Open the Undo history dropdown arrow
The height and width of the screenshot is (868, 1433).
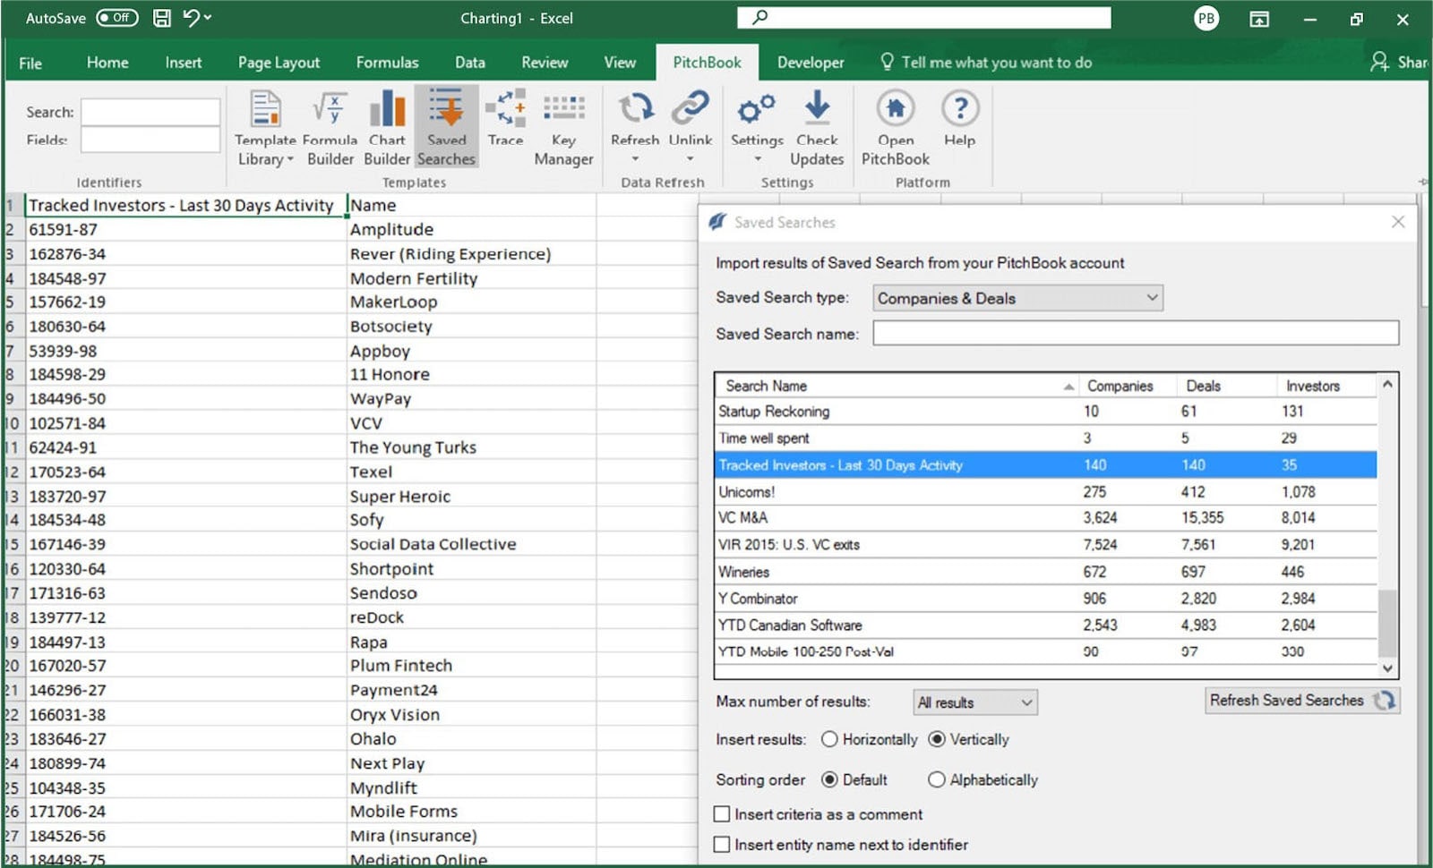point(208,17)
